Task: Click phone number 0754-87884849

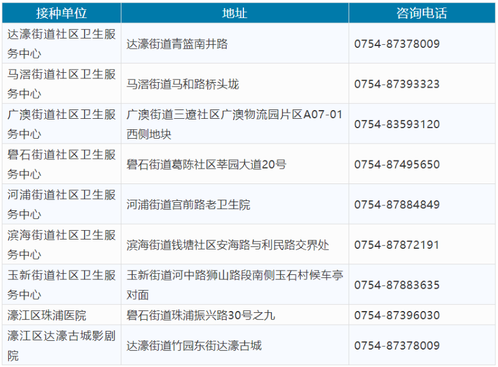Action: click(397, 205)
